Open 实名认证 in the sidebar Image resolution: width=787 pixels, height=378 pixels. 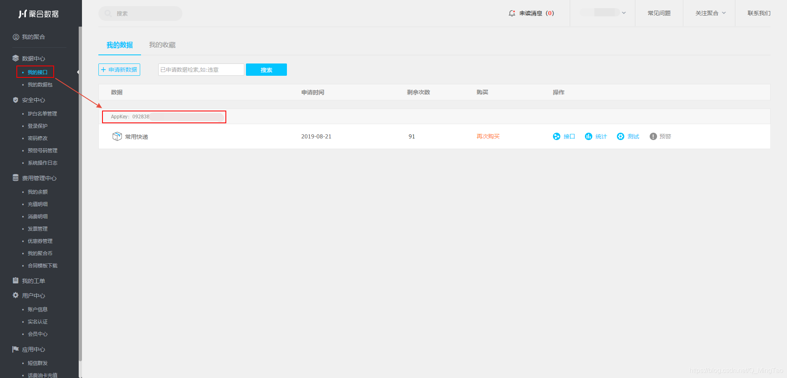point(38,321)
